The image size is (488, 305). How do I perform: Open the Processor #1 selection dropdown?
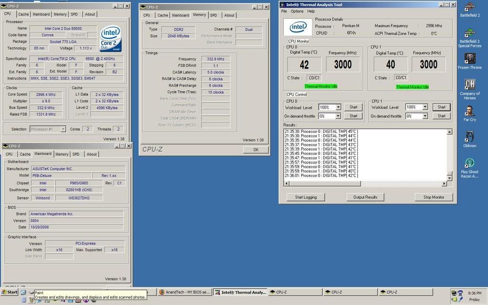pos(63,129)
